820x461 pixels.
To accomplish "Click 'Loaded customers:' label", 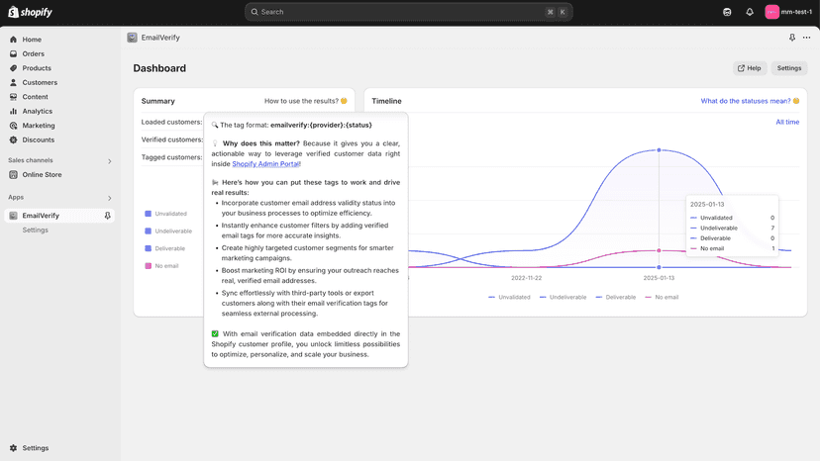I will (x=171, y=122).
